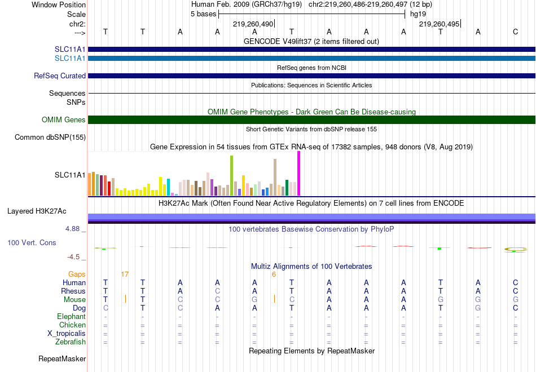Select the Sequences track label
Image resolution: width=536 pixels, height=372 pixels.
pyautogui.click(x=67, y=93)
